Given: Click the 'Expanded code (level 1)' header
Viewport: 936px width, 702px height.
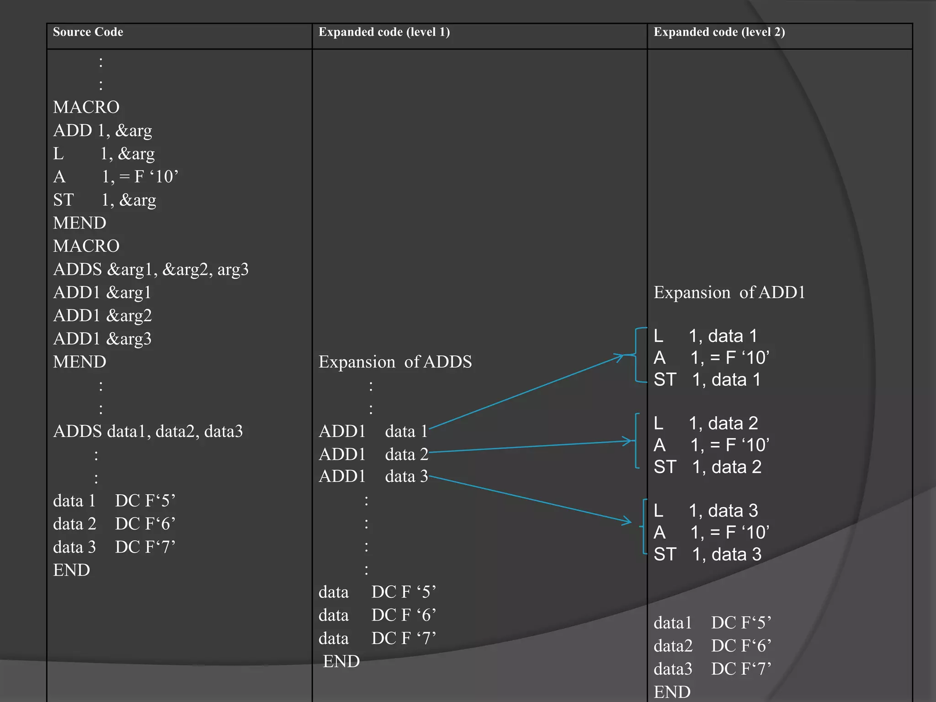Looking at the screenshot, I should [x=384, y=32].
